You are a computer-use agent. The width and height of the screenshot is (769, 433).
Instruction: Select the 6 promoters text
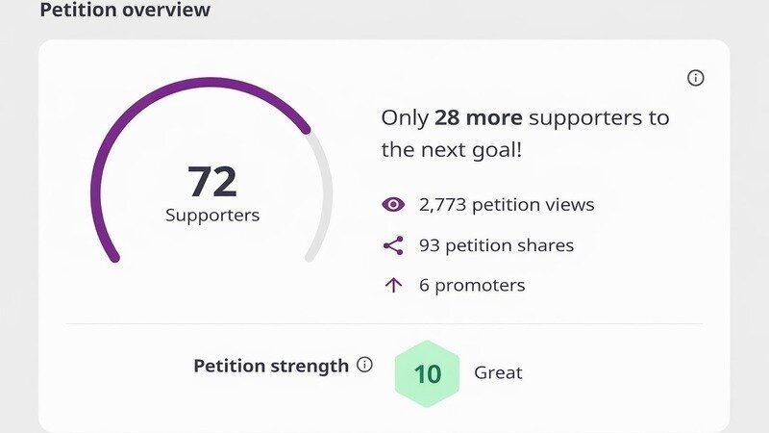tap(472, 285)
